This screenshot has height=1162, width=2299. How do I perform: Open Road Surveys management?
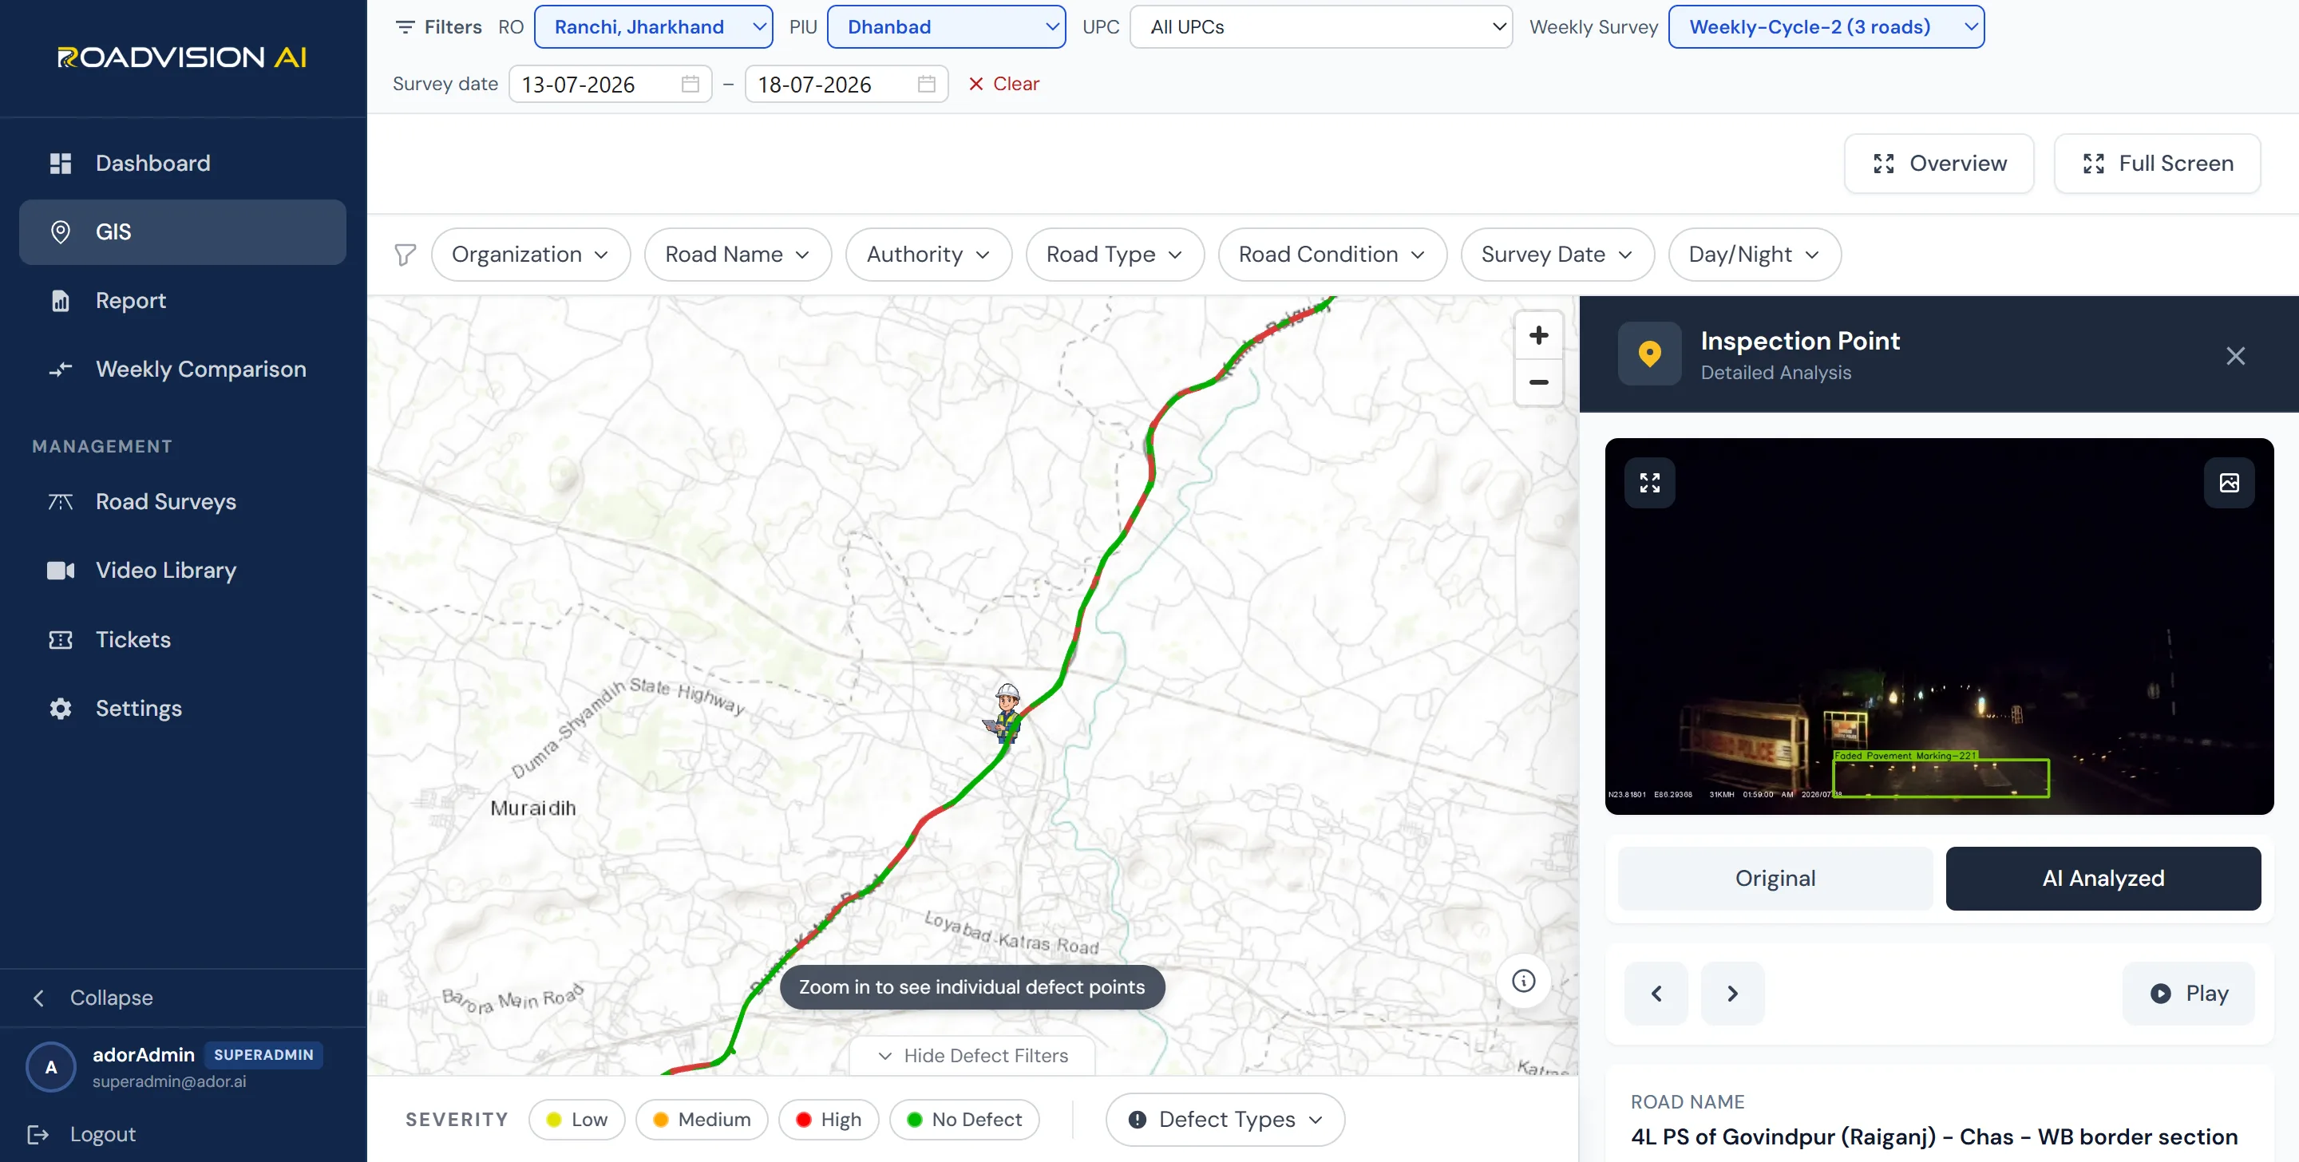pos(182,501)
